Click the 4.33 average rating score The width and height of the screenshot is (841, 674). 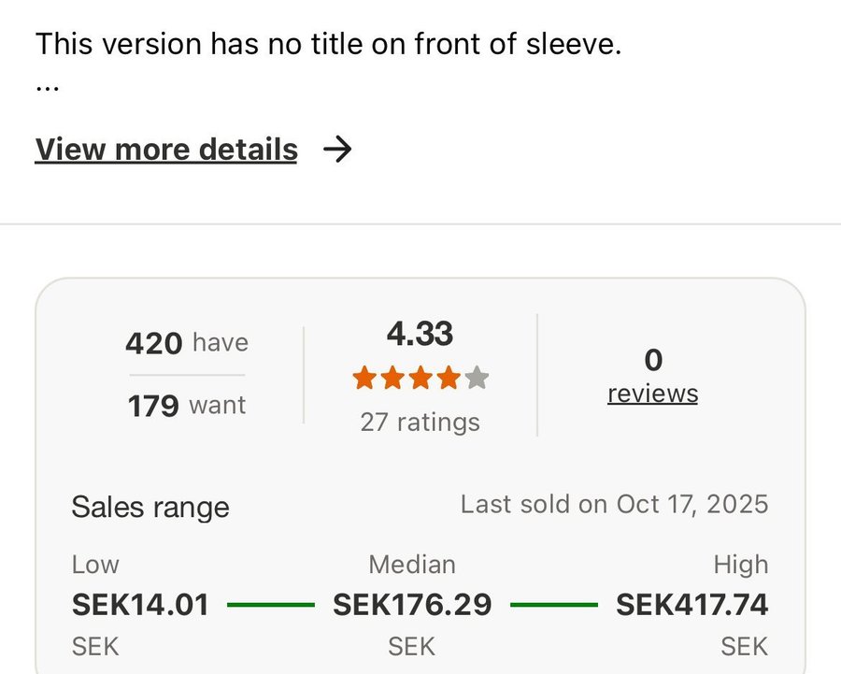420,334
